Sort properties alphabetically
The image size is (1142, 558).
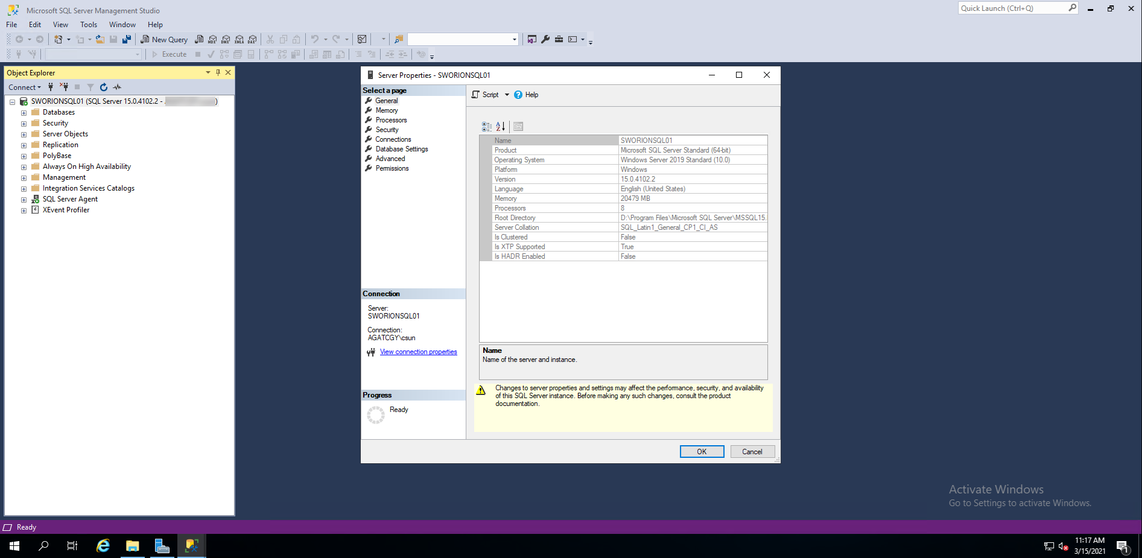(x=500, y=127)
